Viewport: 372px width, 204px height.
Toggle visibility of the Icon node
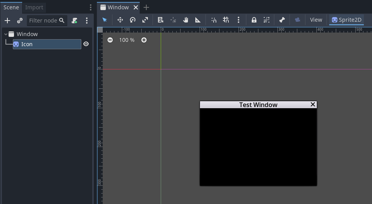86,44
